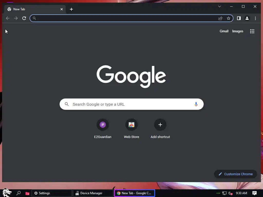Click the browser back arrow
263x197 pixels.
[8, 18]
